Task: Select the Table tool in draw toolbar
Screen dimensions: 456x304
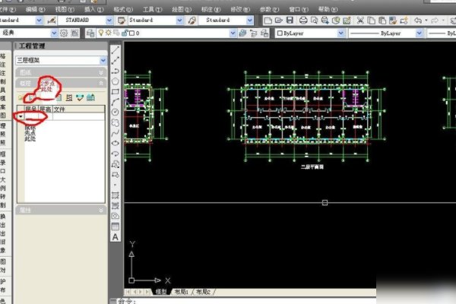Action: click(116, 226)
